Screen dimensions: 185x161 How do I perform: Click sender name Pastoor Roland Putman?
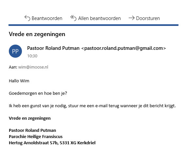point(53,48)
